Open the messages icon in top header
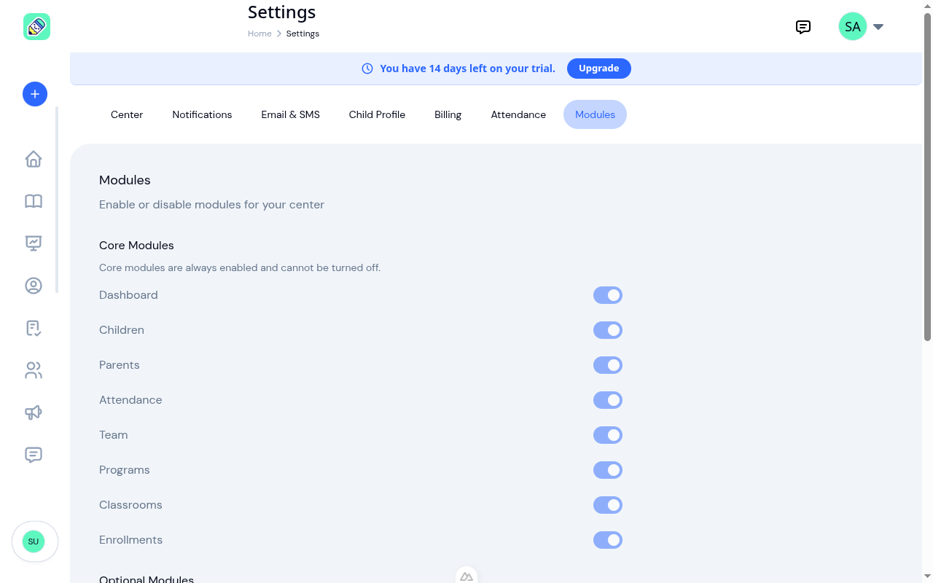This screenshot has height=583, width=933. (803, 27)
